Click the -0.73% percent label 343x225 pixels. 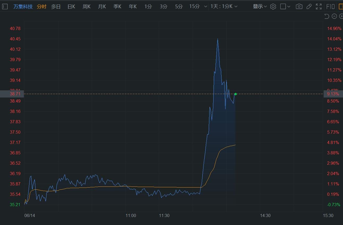pos(334,205)
